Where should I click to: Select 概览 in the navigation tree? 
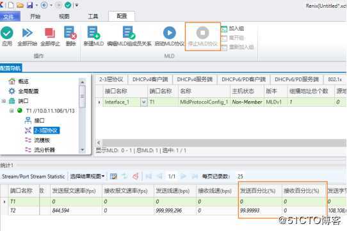23,81
